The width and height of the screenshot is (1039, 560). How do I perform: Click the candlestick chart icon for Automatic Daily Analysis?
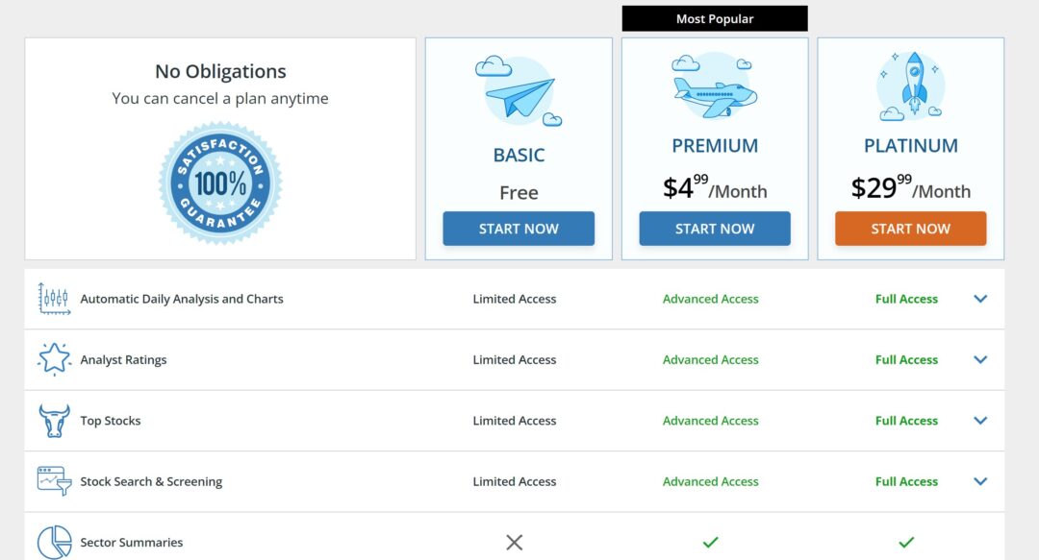[x=53, y=299]
